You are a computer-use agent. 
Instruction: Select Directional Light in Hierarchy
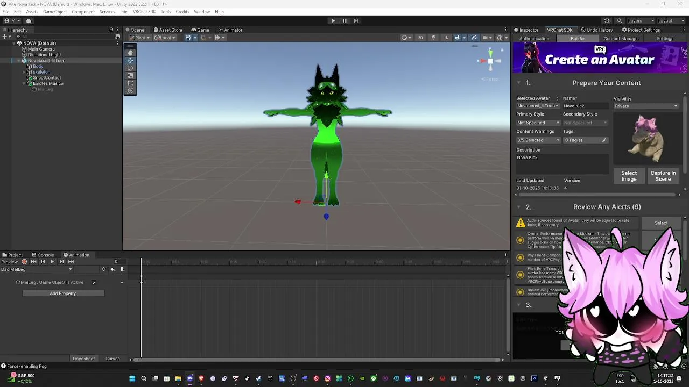coord(44,55)
